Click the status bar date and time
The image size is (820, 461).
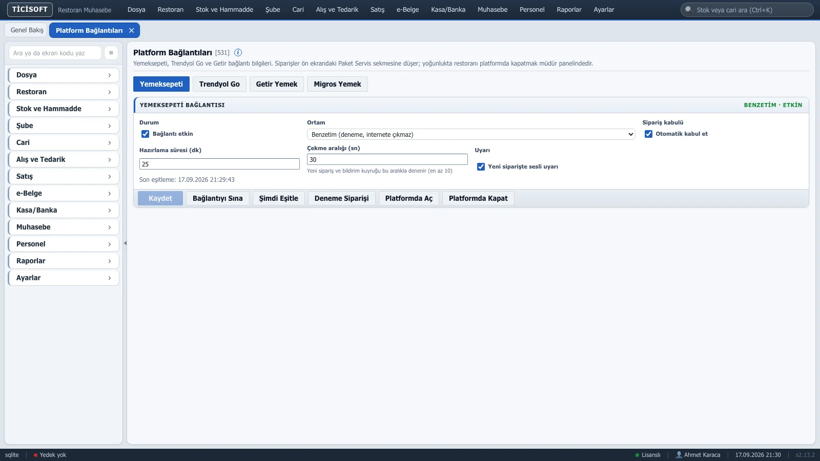tap(758, 455)
